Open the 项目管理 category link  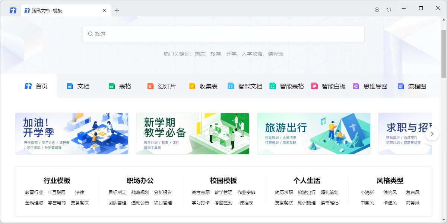[163, 203]
